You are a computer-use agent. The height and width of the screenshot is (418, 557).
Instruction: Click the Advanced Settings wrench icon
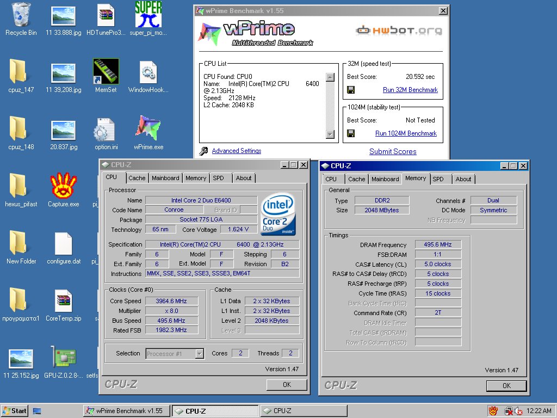203,151
